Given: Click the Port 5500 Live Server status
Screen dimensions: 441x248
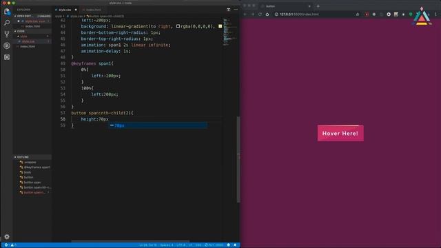Looking at the screenshot, I should click(214, 245).
